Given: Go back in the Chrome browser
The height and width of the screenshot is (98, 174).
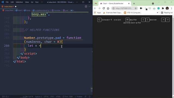Looking at the screenshot, I should click(95, 8).
